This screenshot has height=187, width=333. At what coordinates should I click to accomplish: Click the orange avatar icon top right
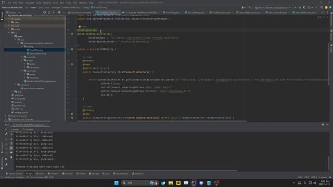[326, 7]
